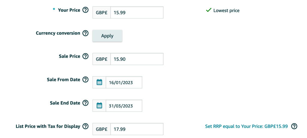Open the Sale End Date calendar picker
The image size is (307, 138).
(x=100, y=106)
